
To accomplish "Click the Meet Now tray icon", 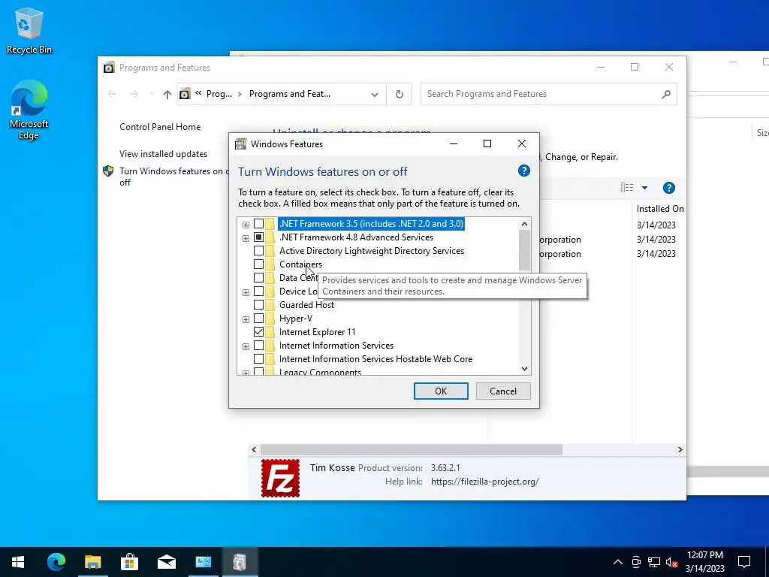I will [636, 562].
